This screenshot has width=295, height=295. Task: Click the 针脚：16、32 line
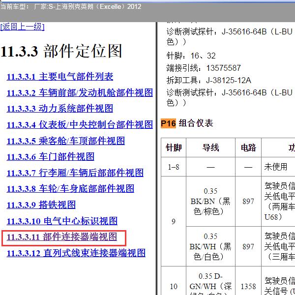(191, 56)
